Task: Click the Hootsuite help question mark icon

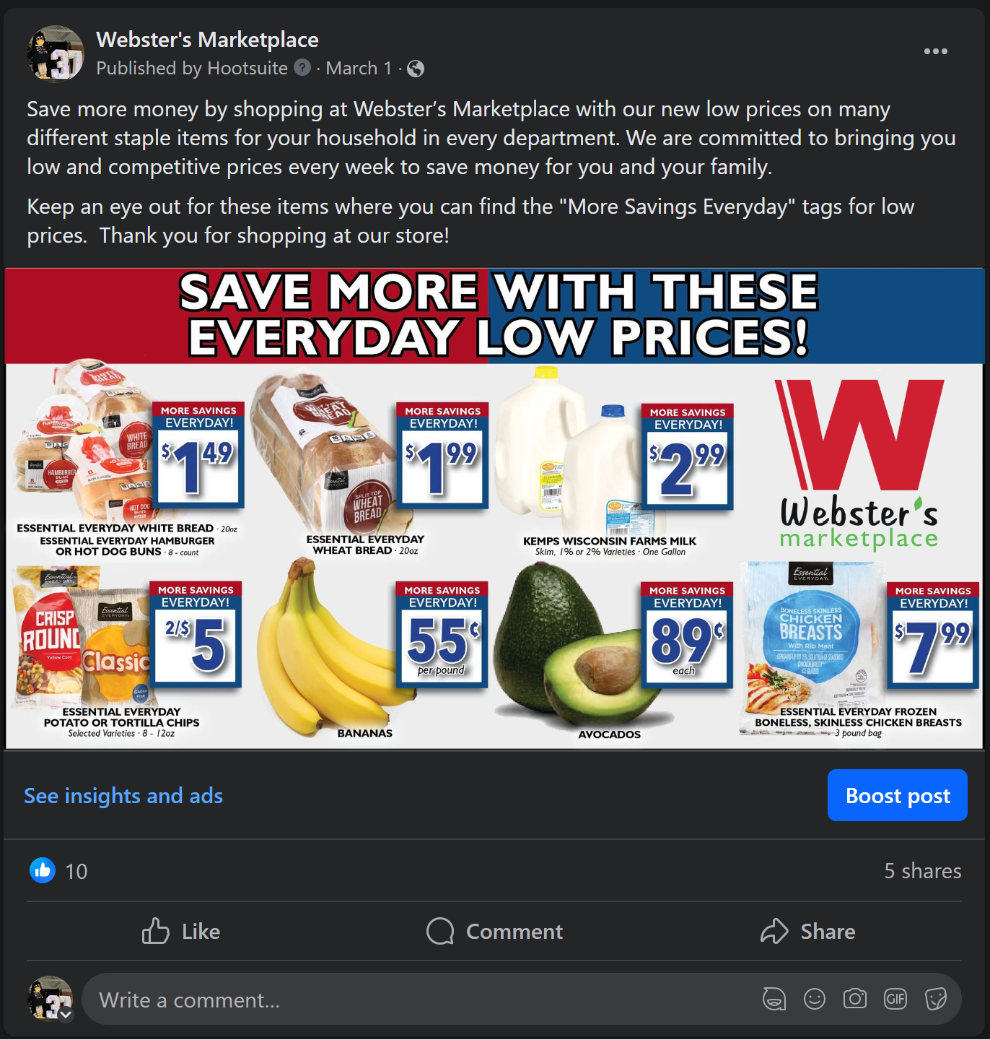Action: [302, 67]
